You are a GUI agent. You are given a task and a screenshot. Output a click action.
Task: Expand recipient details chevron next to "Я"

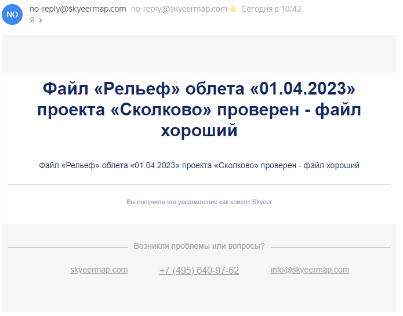pyautogui.click(x=41, y=20)
